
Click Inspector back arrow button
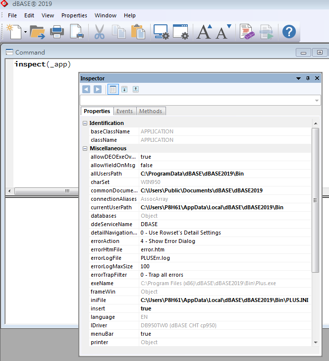click(86, 89)
